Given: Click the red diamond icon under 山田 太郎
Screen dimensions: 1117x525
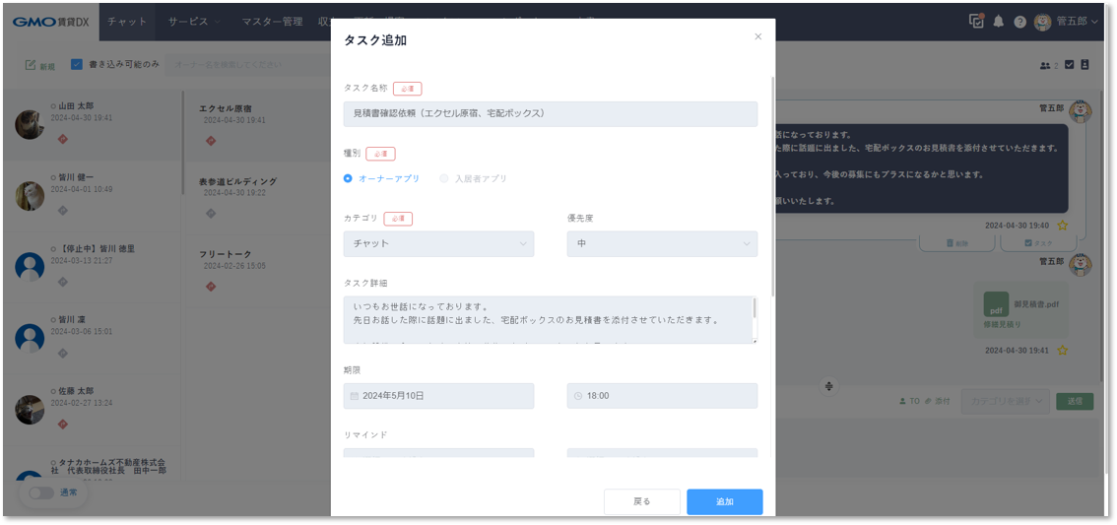Looking at the screenshot, I should point(62,139).
